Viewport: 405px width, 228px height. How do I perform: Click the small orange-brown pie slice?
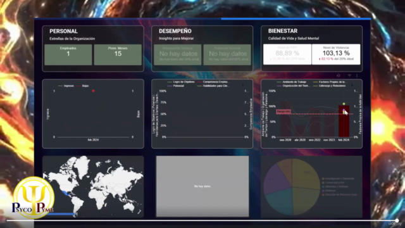[x=286, y=169]
